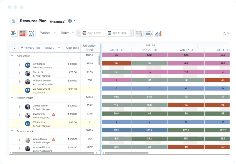The image size is (236, 164).
Task: Open the start date calendar icon
Action: click(84, 33)
